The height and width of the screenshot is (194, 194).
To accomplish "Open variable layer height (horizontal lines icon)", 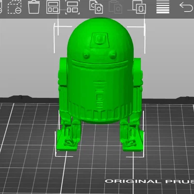I will coord(163,7).
